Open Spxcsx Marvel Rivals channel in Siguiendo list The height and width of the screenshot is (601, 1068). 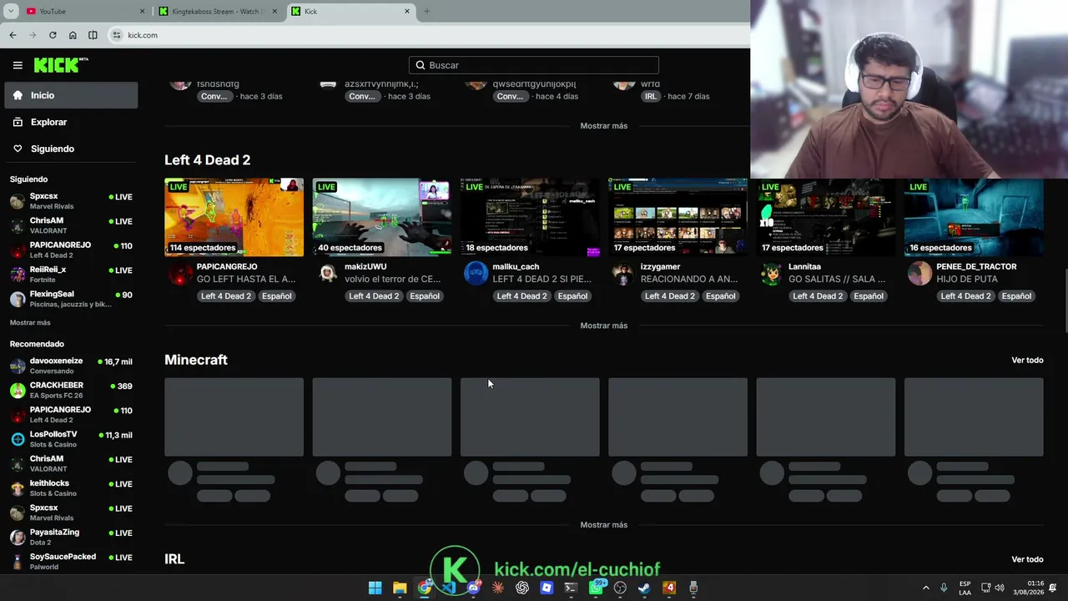[71, 201]
